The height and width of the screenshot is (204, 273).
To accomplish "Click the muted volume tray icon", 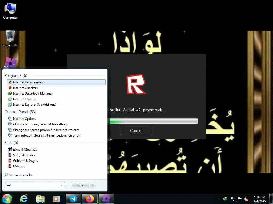I will click(x=246, y=199).
